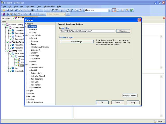Click the Move Up blue arrow icon
The image size is (166, 124).
tap(30, 14)
